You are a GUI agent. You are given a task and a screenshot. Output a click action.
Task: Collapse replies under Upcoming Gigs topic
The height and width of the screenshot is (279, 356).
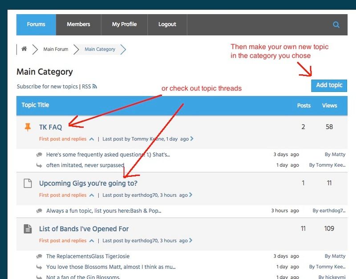click(92, 195)
